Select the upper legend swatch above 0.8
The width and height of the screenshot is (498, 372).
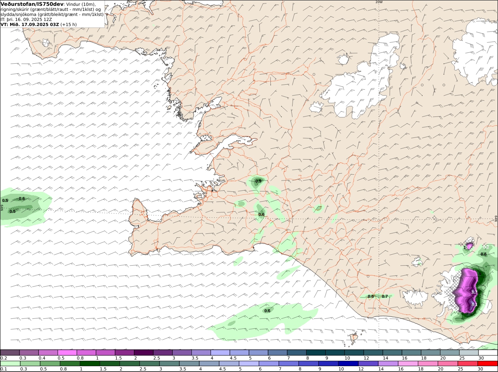[86, 353]
